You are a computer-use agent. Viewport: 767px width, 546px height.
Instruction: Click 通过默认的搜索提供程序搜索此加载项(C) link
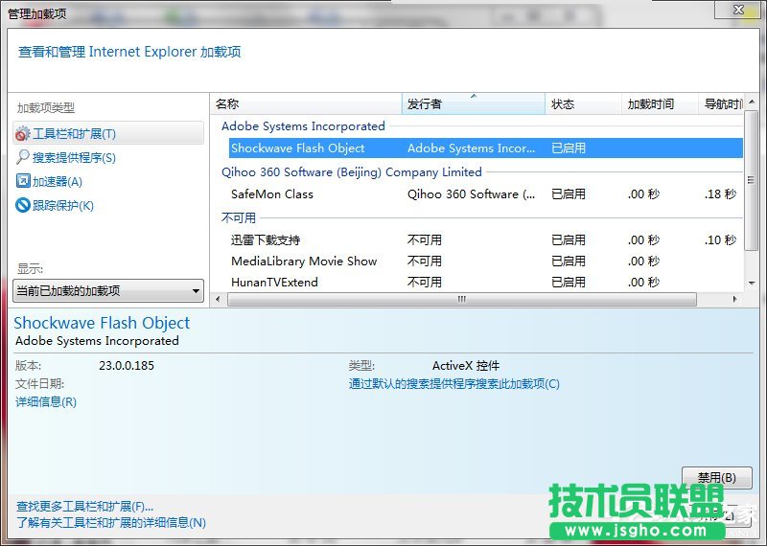(x=453, y=384)
